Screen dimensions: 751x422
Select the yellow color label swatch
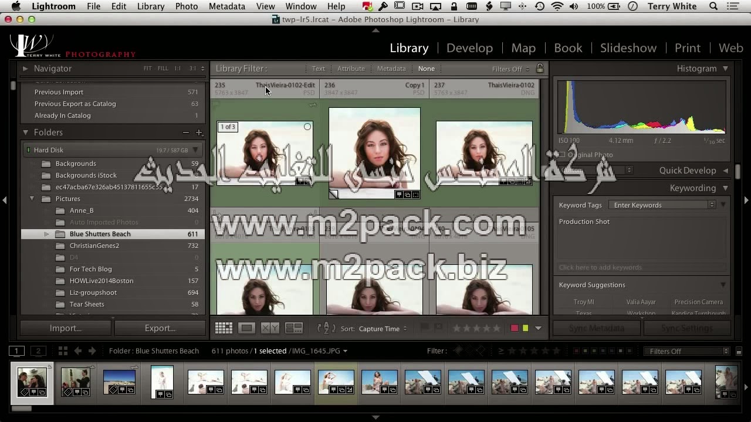pyautogui.click(x=526, y=328)
